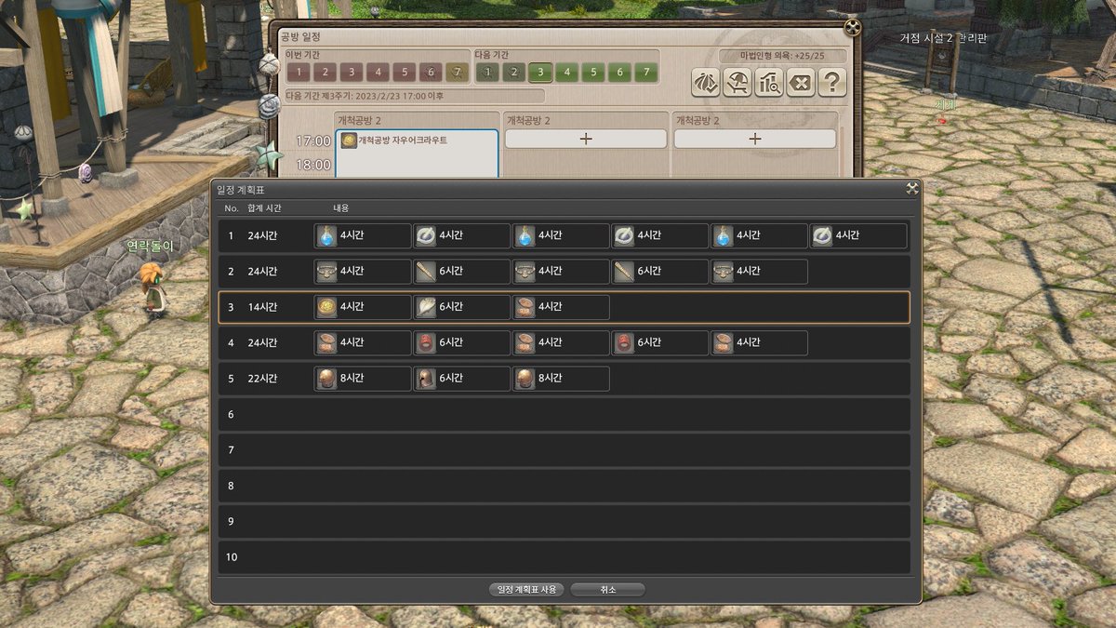
Task: Select plan row 2 with 24시간 total
Action: coord(564,271)
